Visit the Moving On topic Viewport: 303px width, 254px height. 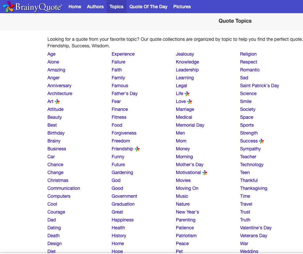[x=187, y=189]
